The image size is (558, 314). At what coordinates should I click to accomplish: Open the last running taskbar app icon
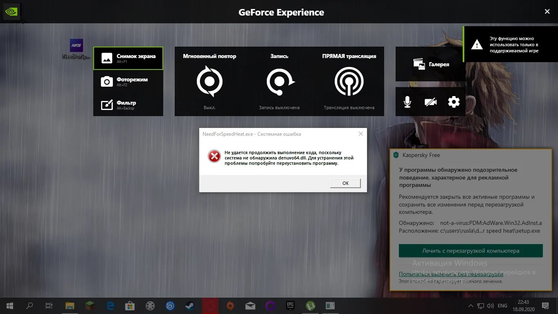coord(330,306)
